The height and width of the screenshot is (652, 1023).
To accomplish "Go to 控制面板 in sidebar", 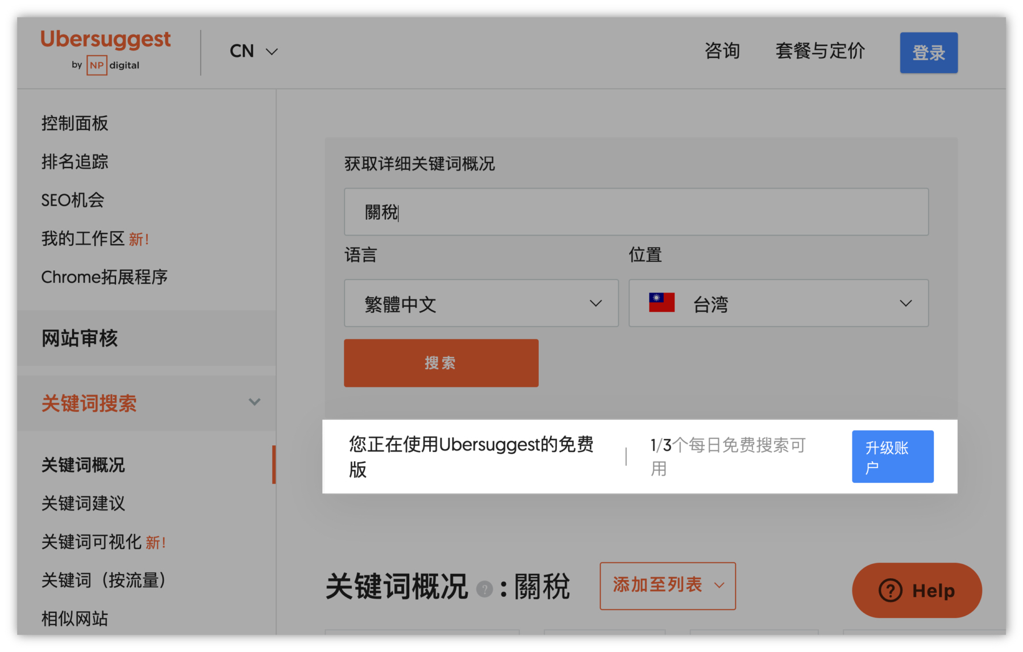I will (74, 123).
